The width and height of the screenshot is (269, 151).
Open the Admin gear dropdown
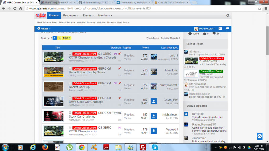[x=44, y=29]
